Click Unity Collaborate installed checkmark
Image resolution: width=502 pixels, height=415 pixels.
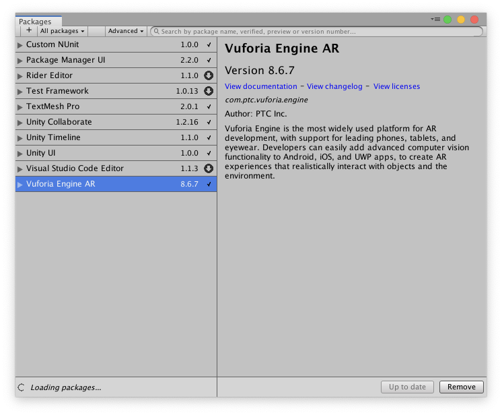209,122
